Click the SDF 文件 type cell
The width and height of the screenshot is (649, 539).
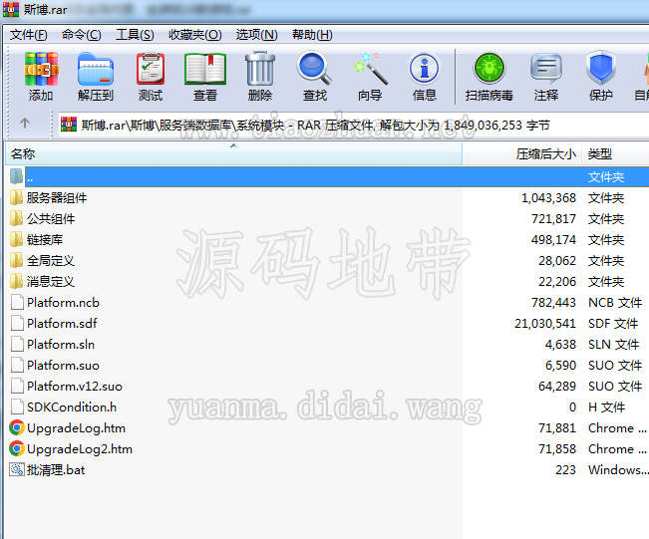613,323
